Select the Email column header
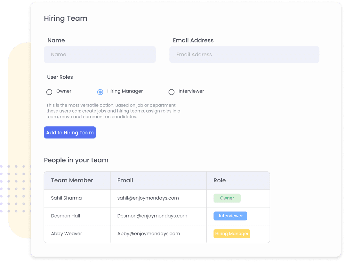The image size is (345, 262). (x=125, y=180)
